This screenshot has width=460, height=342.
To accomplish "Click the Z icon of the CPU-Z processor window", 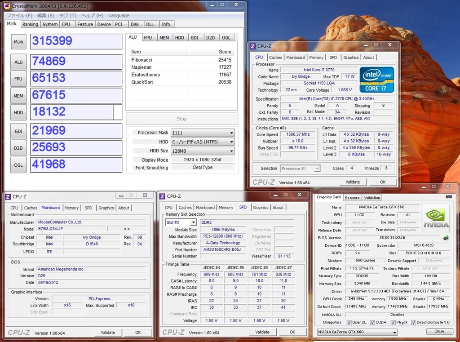I will click(x=252, y=46).
